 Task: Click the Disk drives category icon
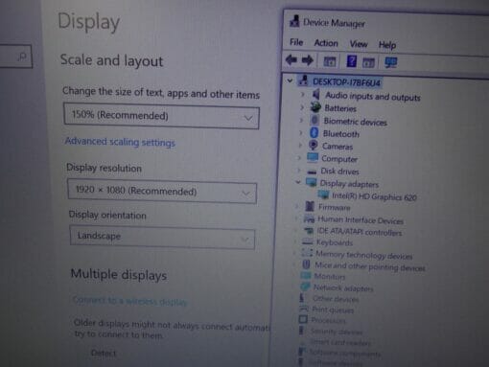pos(312,172)
